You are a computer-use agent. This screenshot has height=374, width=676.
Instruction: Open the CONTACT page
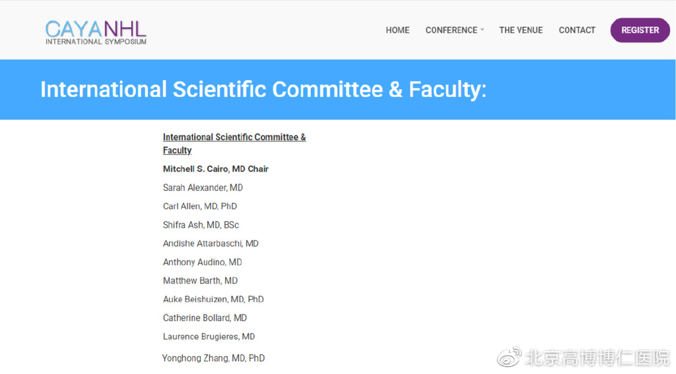577,30
